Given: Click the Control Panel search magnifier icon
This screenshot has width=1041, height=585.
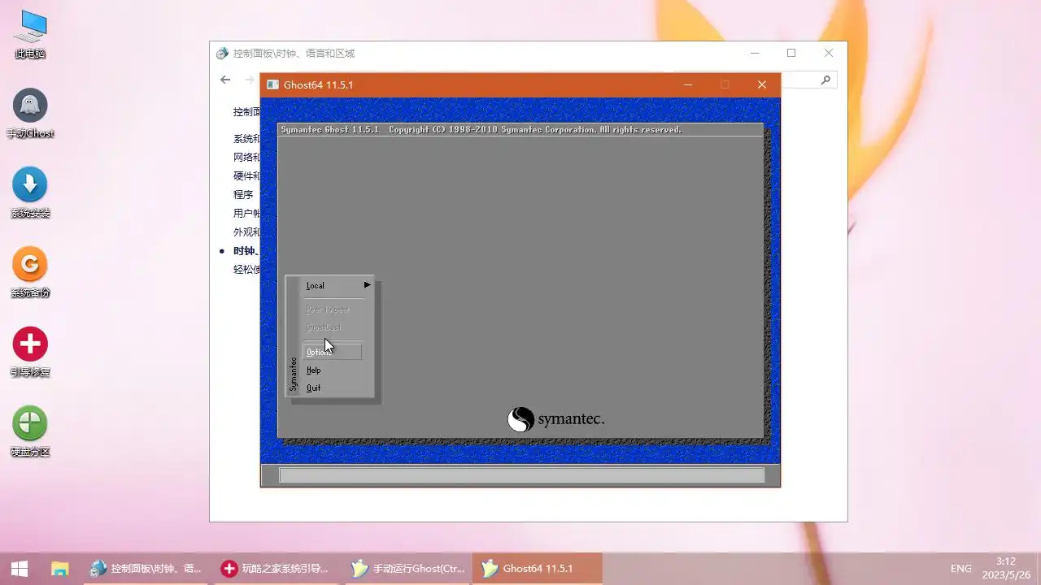Looking at the screenshot, I should pos(825,80).
